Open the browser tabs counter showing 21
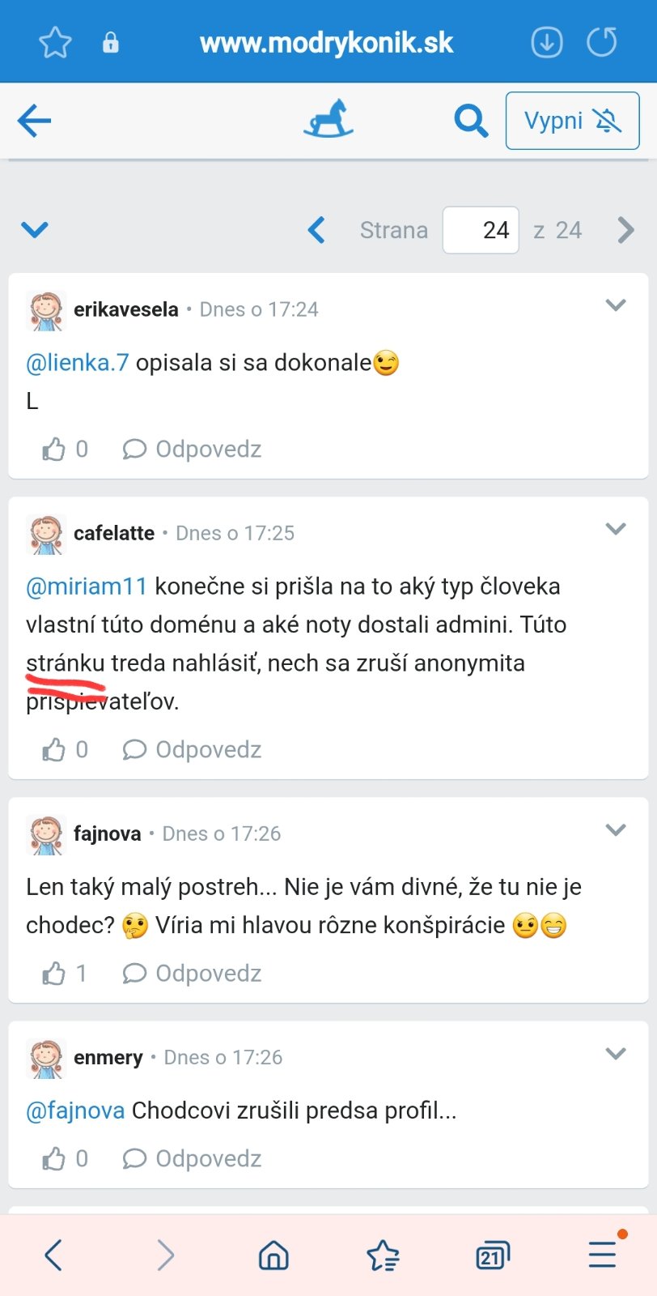The image size is (657, 1296). pos(493,1255)
